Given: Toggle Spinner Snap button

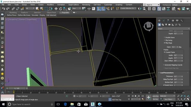Looking at the screenshot, I should click(112, 9).
